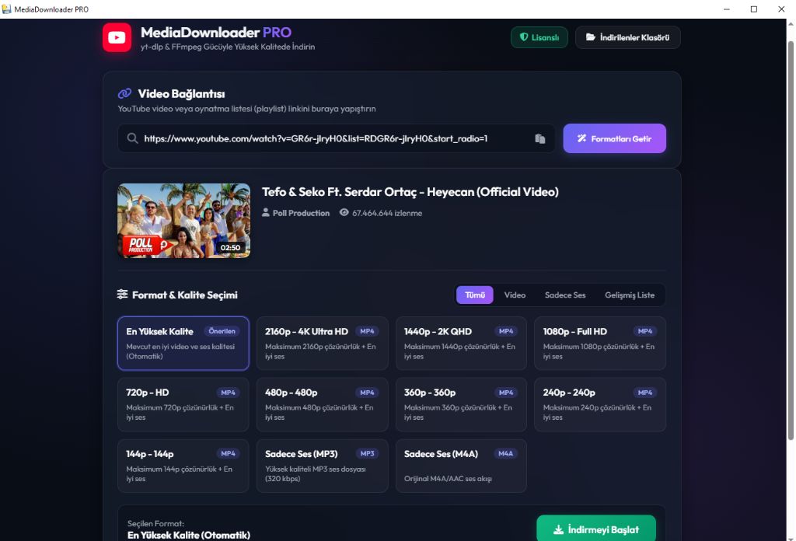Screen dimensions: 796x541
Task: Click the Poll Production channel name
Action: [x=301, y=213]
